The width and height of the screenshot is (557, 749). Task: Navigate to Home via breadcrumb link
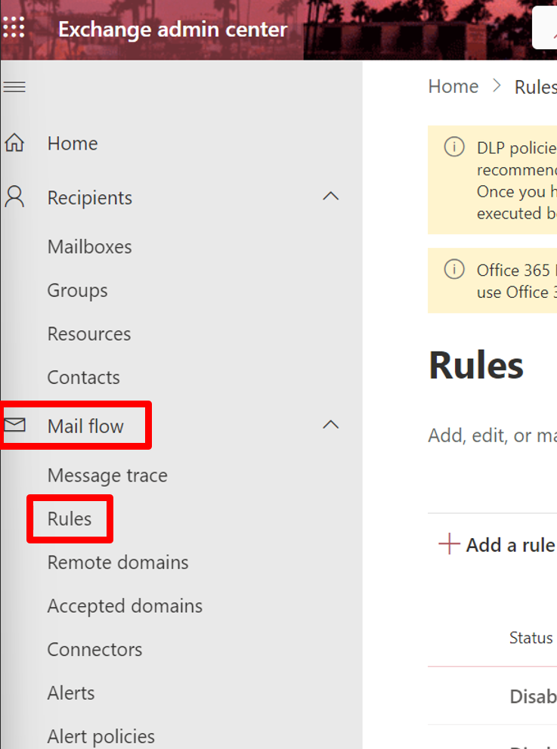(453, 86)
